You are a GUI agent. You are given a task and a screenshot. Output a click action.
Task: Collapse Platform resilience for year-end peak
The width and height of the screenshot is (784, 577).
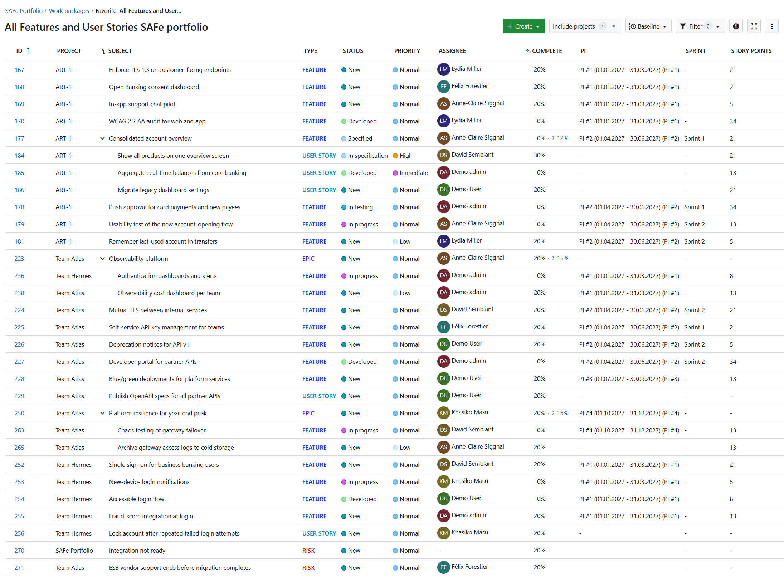click(102, 413)
